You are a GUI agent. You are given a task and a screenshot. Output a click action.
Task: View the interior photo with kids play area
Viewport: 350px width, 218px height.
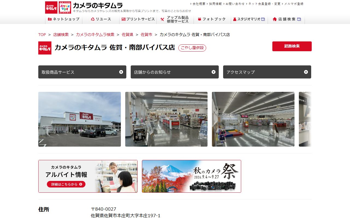coord(253,119)
